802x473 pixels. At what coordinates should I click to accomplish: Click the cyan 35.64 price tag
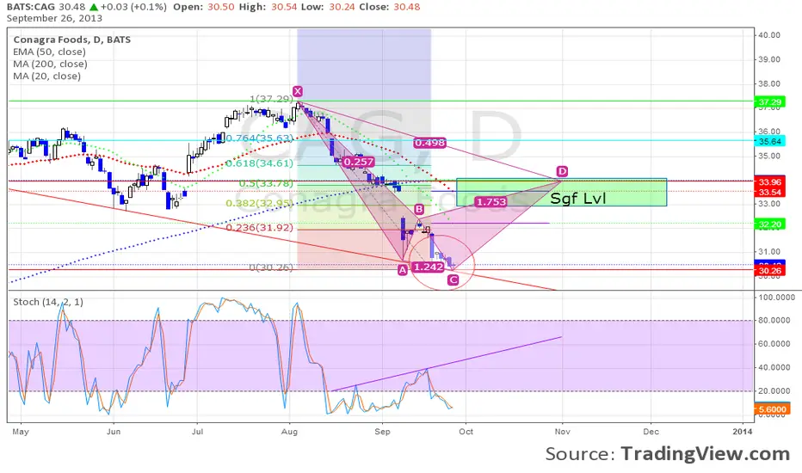coord(770,142)
